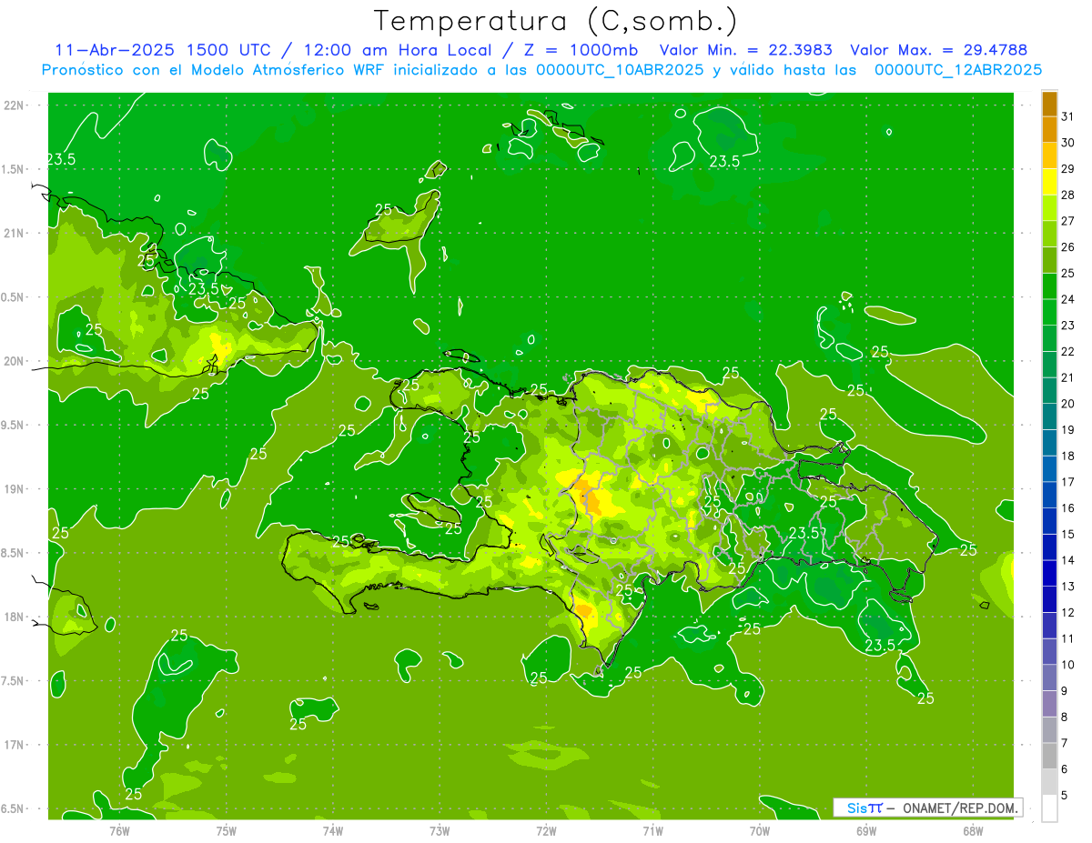Click the legend band between 26 and 27

pyautogui.click(x=1049, y=234)
